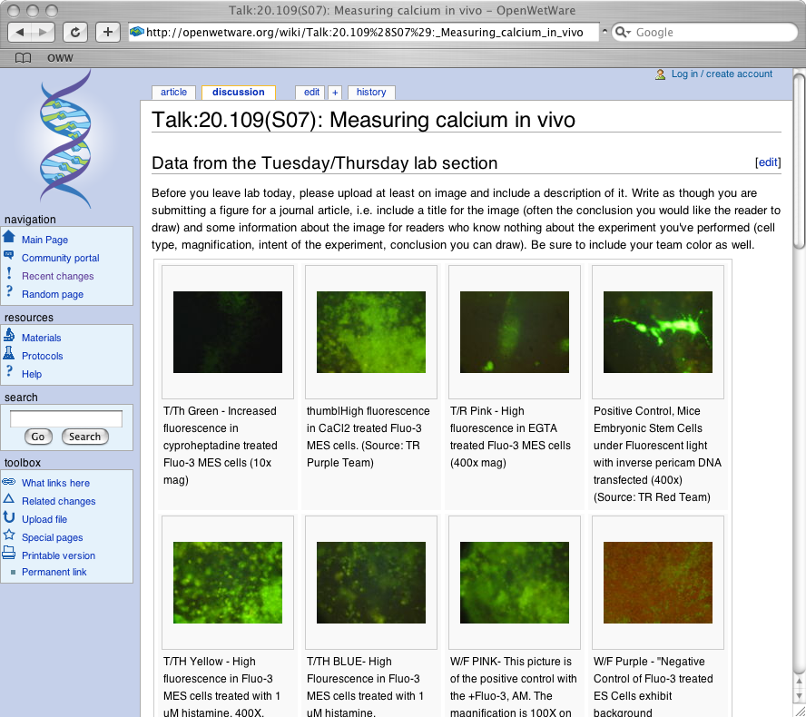Screen dimensions: 806x717
Task: Click the browser reload button
Action: (75, 32)
